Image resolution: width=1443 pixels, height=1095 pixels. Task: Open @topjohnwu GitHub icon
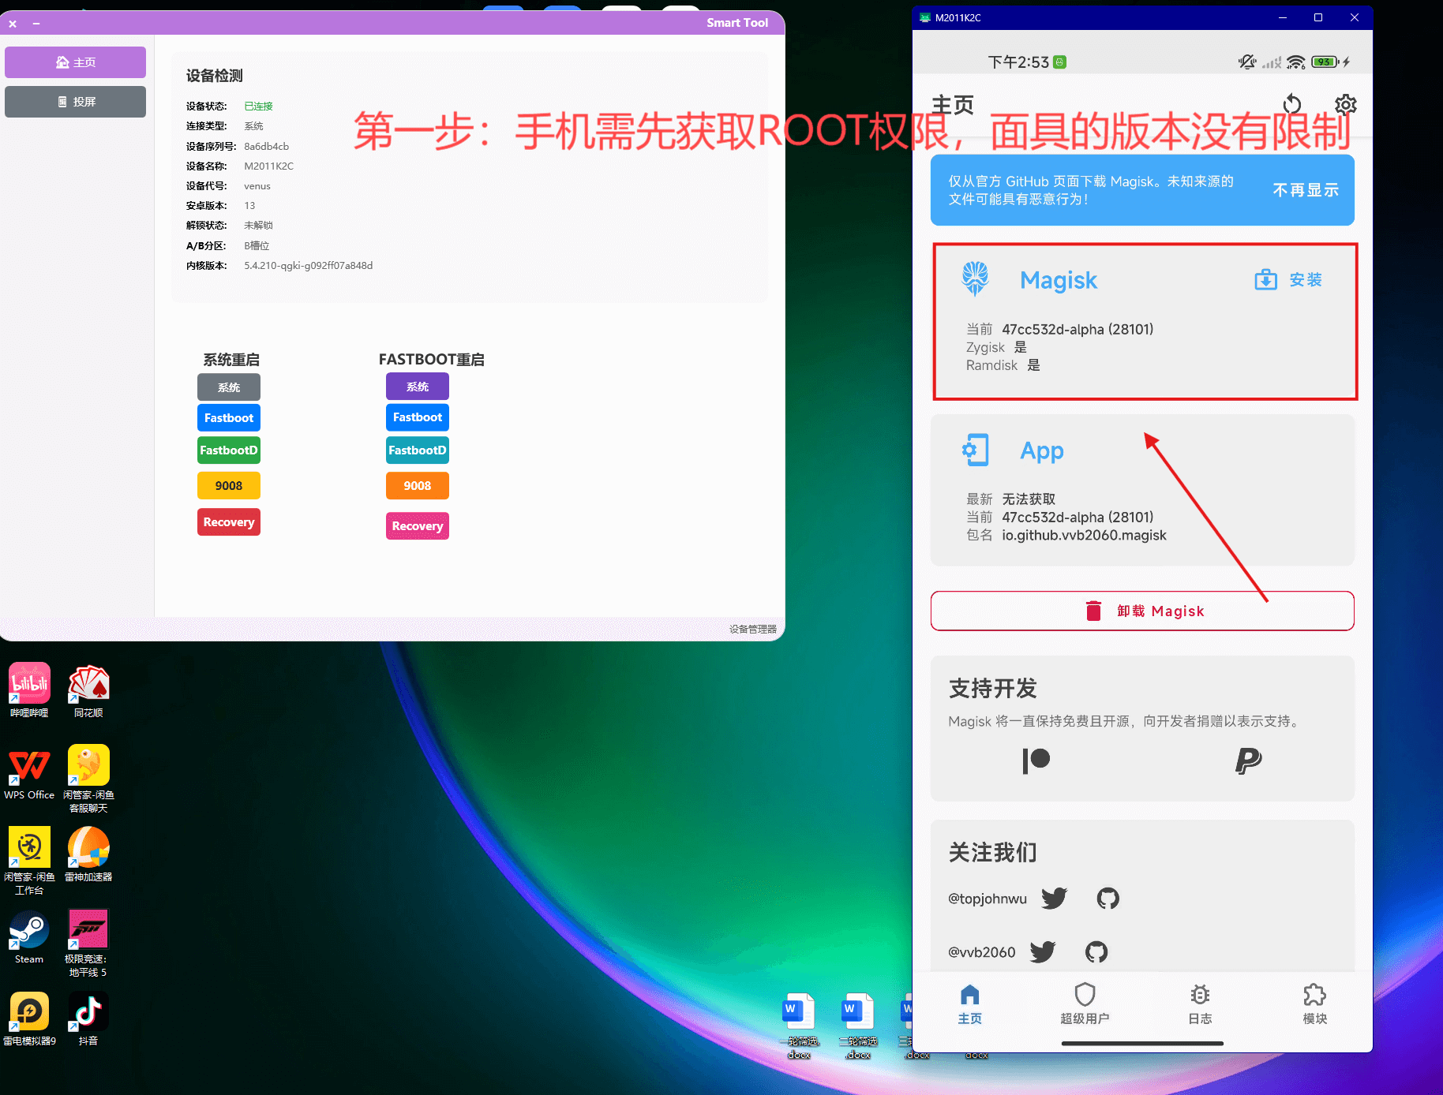1108,899
